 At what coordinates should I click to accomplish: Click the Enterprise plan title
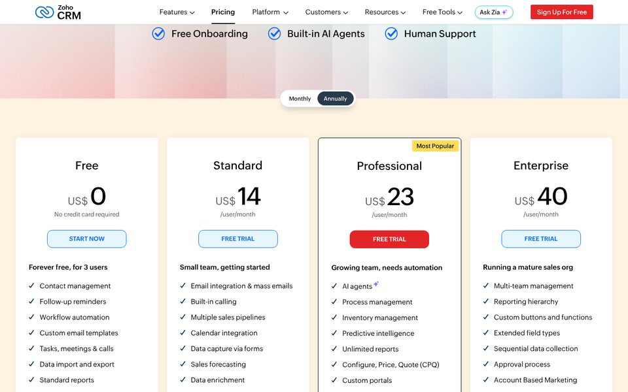click(x=541, y=165)
